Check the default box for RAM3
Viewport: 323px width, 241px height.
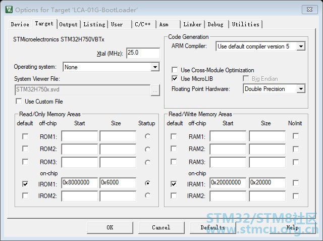[174, 162]
